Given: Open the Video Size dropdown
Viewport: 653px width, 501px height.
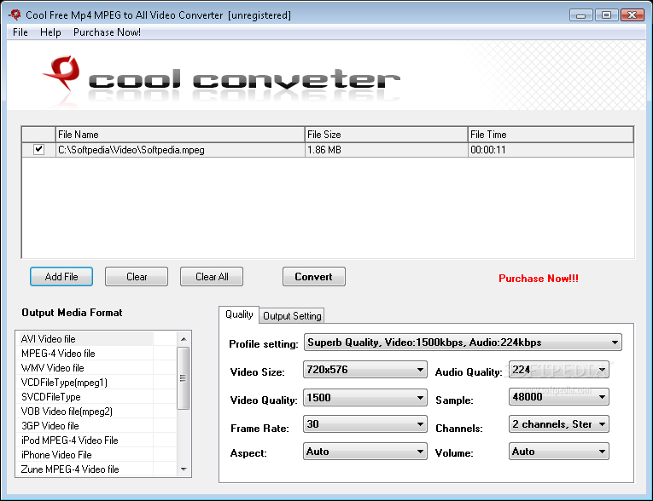Looking at the screenshot, I should (364, 369).
